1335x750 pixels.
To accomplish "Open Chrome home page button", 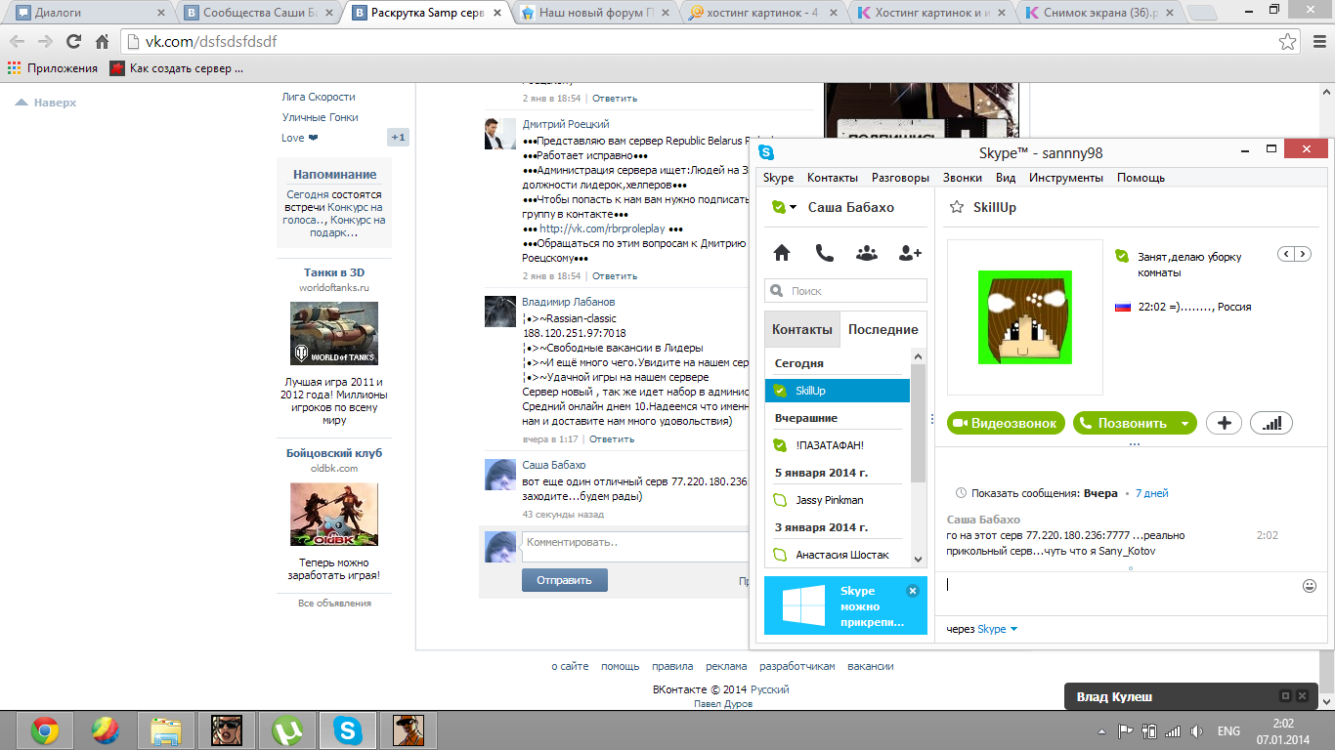I will (x=102, y=42).
